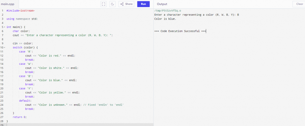Collapse the switch block fold arrow on line 10
Image resolution: width=305 pixels, height=126 pixels.
(4, 47)
